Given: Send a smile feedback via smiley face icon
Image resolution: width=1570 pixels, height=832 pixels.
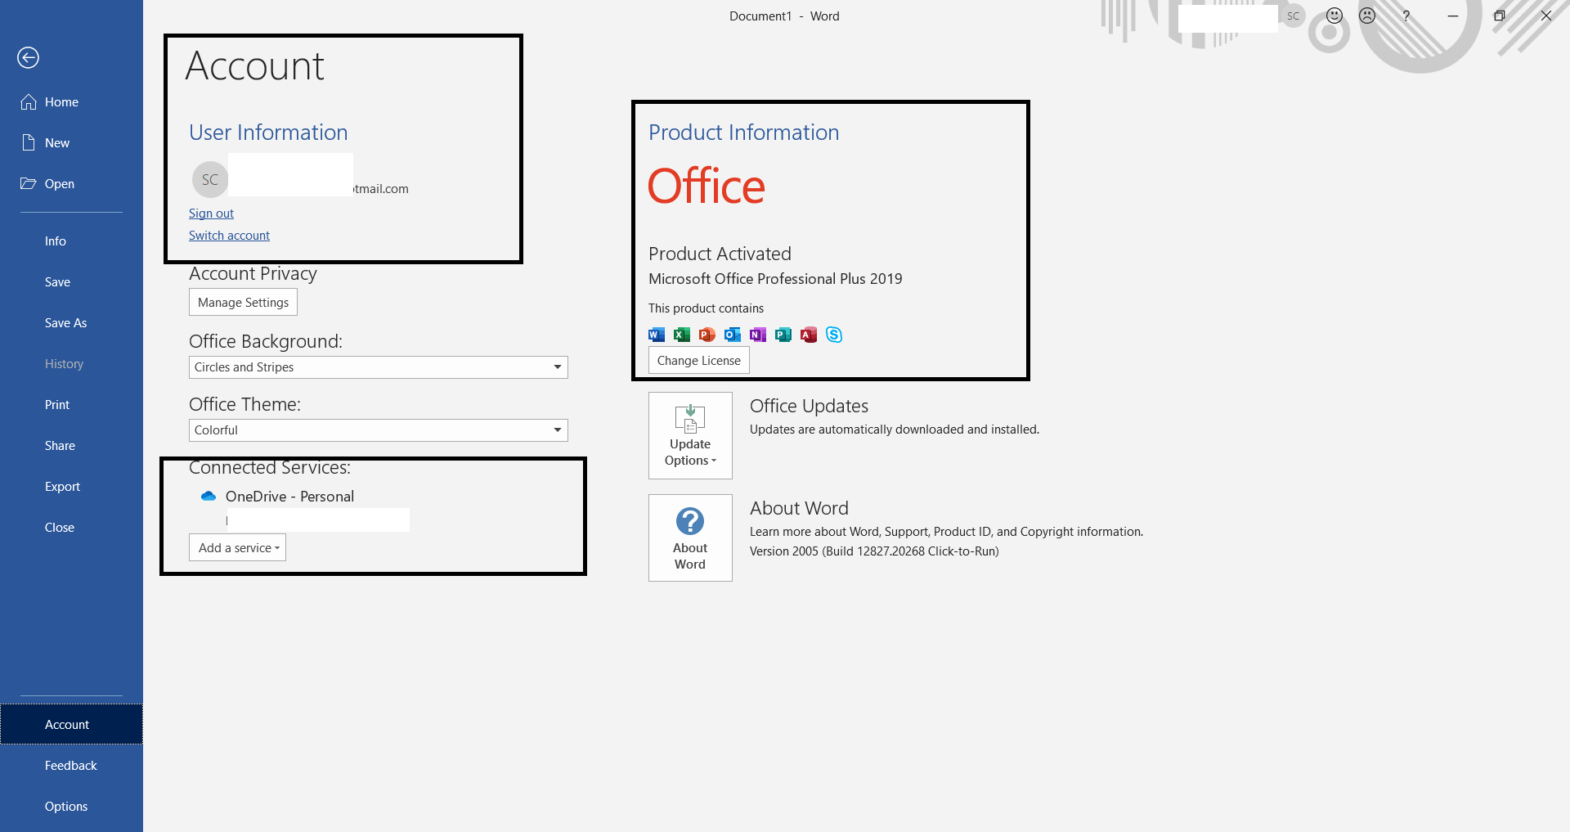Looking at the screenshot, I should 1334,16.
